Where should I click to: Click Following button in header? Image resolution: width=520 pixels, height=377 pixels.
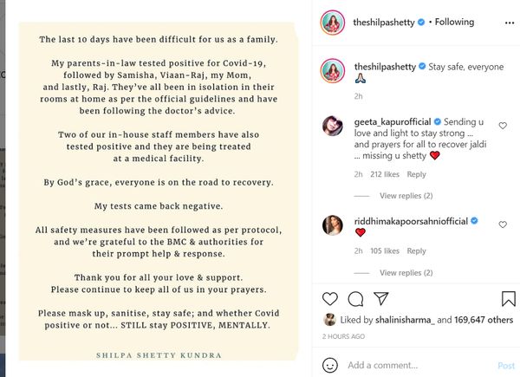point(454,22)
